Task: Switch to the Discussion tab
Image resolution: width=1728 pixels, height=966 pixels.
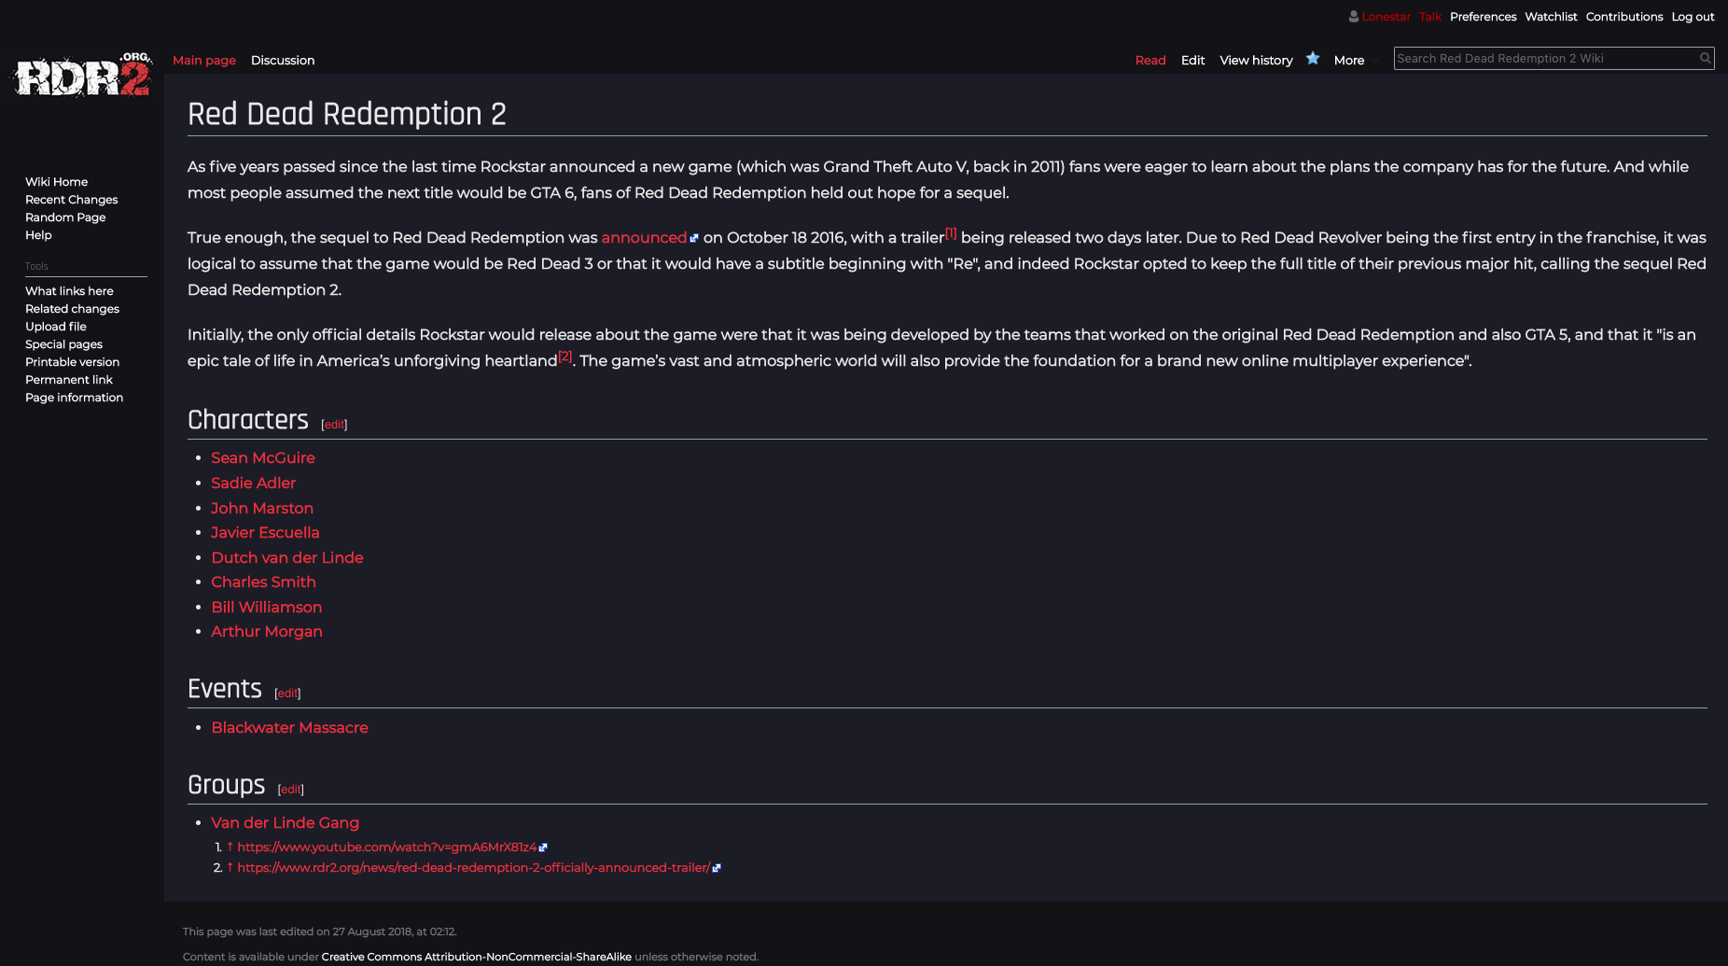Action: [x=283, y=60]
